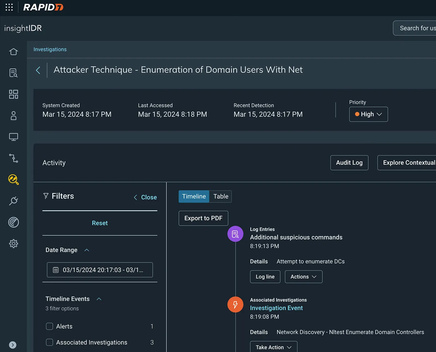Open Assets monitor sidebar icon
Image resolution: width=436 pixels, height=352 pixels.
(13, 137)
